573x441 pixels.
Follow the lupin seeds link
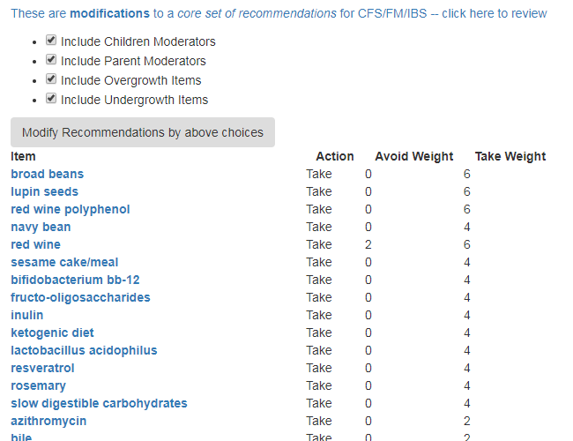pyautogui.click(x=44, y=191)
